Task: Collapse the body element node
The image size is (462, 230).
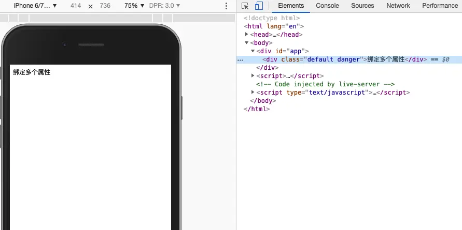Action: point(247,42)
